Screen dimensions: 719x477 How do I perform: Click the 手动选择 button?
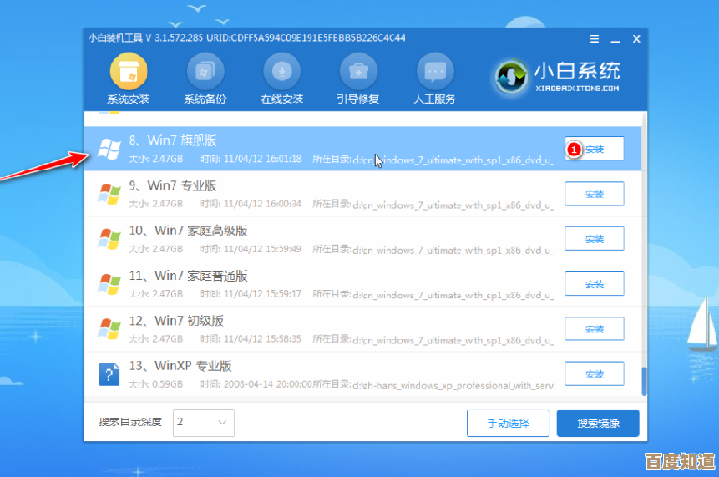[508, 423]
